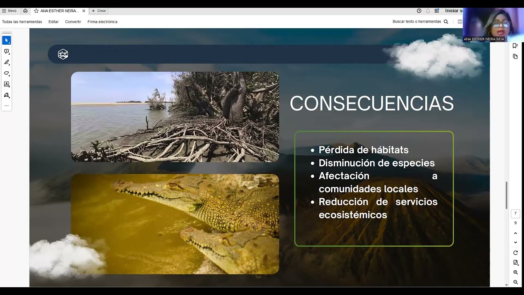Click the scrollbar down arrow
Screen dimensions: 524x295
click(x=506, y=285)
